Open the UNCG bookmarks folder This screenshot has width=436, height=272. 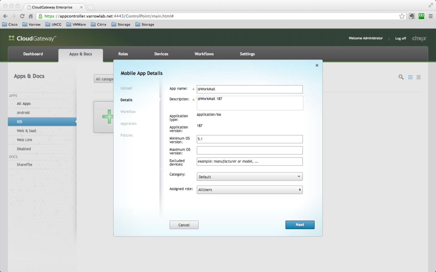click(53, 24)
